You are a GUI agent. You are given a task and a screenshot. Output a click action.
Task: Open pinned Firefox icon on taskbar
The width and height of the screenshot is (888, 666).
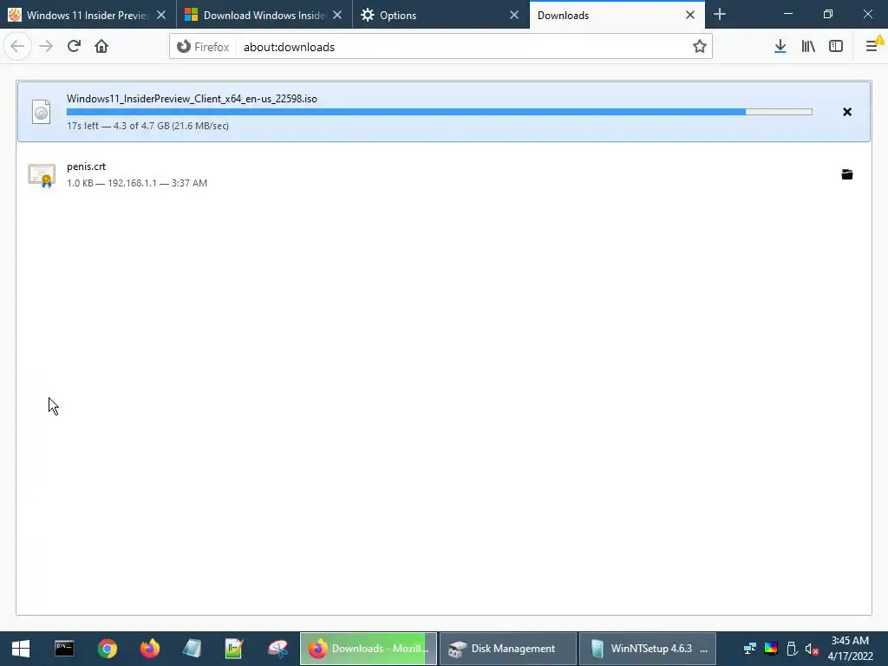[x=149, y=649]
